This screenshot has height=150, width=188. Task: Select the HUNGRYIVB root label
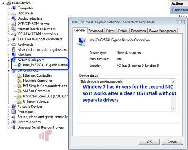point(21,3)
